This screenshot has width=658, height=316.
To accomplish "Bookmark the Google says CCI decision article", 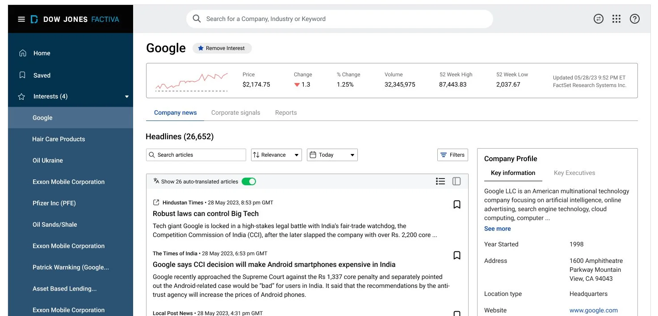I will coord(457,255).
